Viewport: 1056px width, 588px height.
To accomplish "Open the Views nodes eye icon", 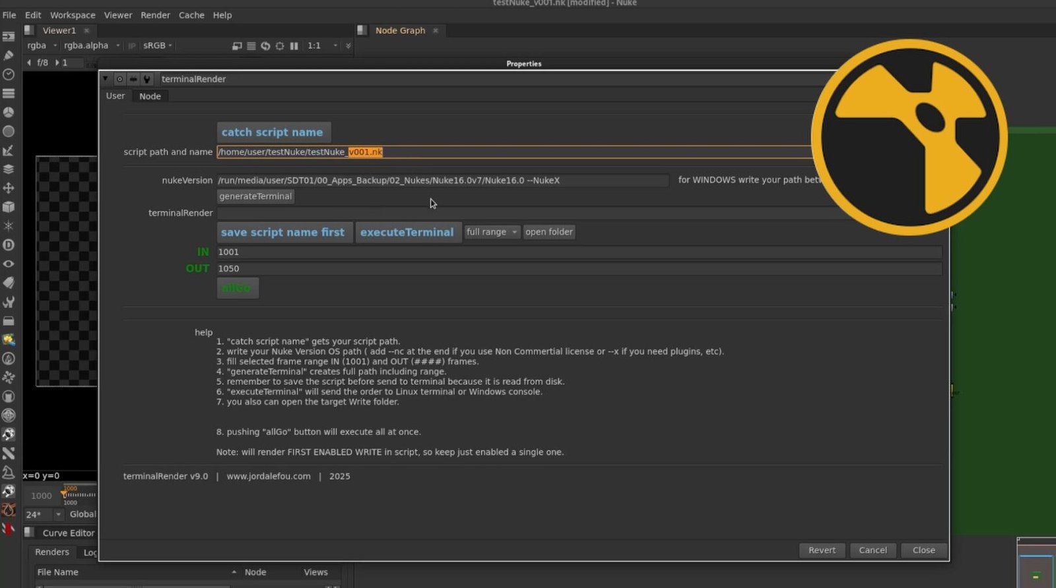I will (9, 264).
